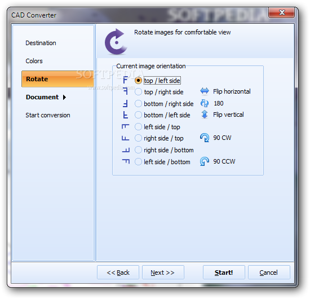The image size is (310, 299).
Task: Go to Start conversion page
Action: (48, 115)
